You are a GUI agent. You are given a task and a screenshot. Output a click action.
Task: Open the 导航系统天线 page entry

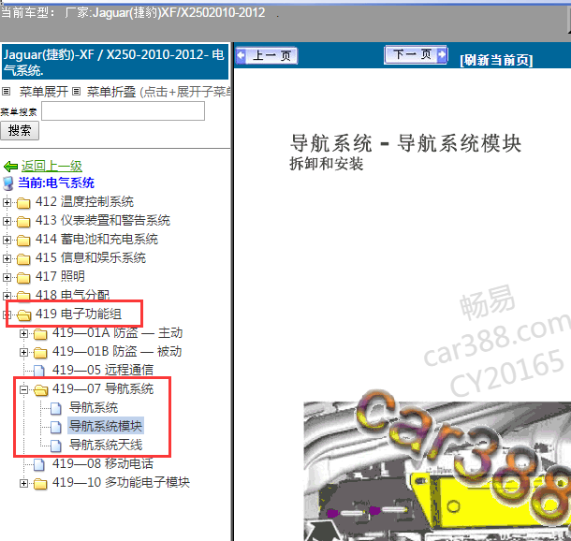(106, 445)
